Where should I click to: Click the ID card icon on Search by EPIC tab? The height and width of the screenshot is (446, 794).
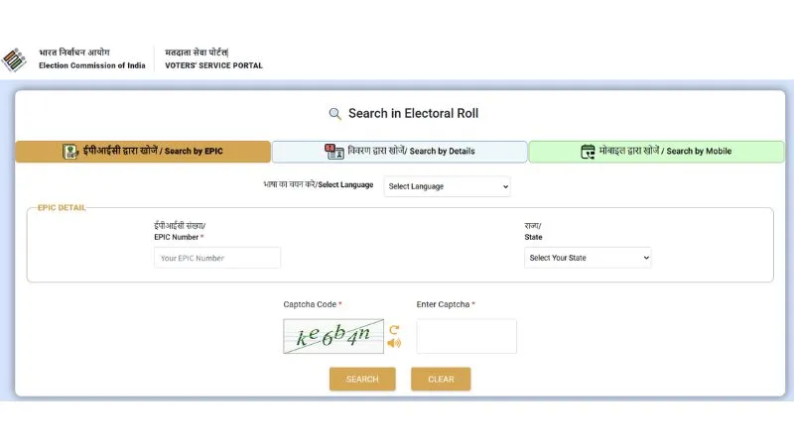tap(70, 152)
